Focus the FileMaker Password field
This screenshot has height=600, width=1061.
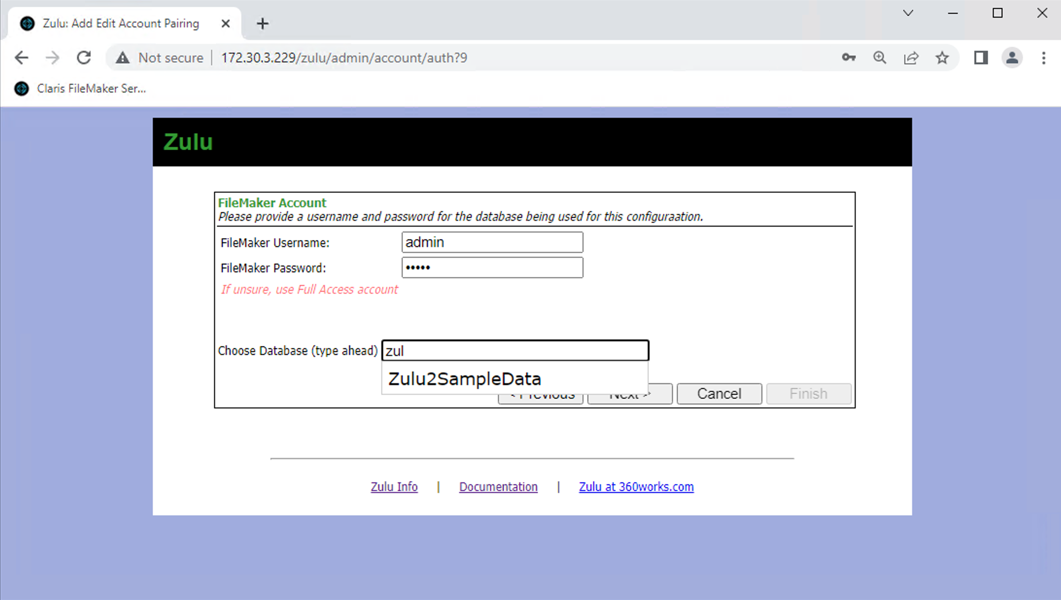492,267
